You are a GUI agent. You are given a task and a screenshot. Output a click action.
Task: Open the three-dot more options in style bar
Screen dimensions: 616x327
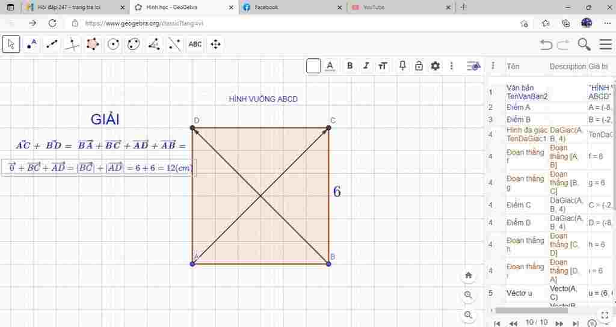452,66
